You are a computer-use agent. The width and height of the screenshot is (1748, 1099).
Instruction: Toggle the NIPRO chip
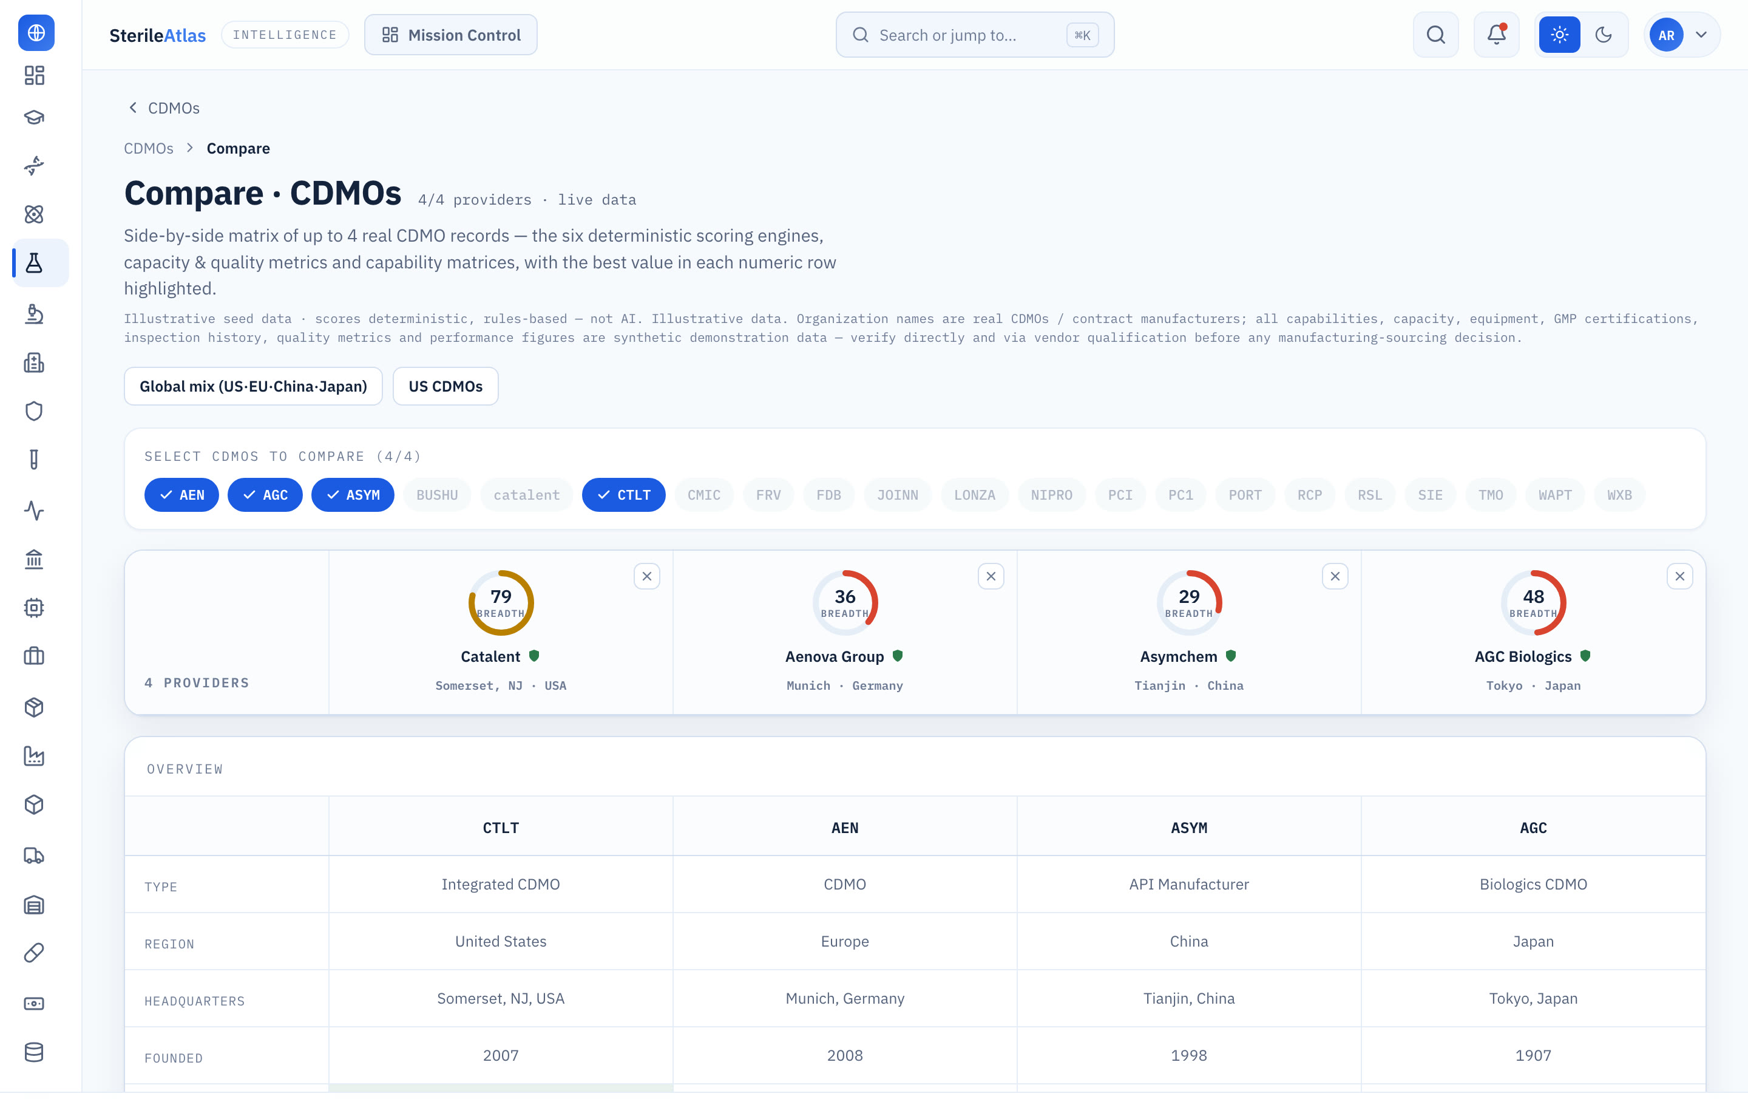point(1051,495)
